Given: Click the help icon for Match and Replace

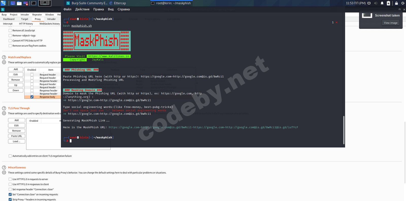Looking at the screenshot, I should 4,57.
